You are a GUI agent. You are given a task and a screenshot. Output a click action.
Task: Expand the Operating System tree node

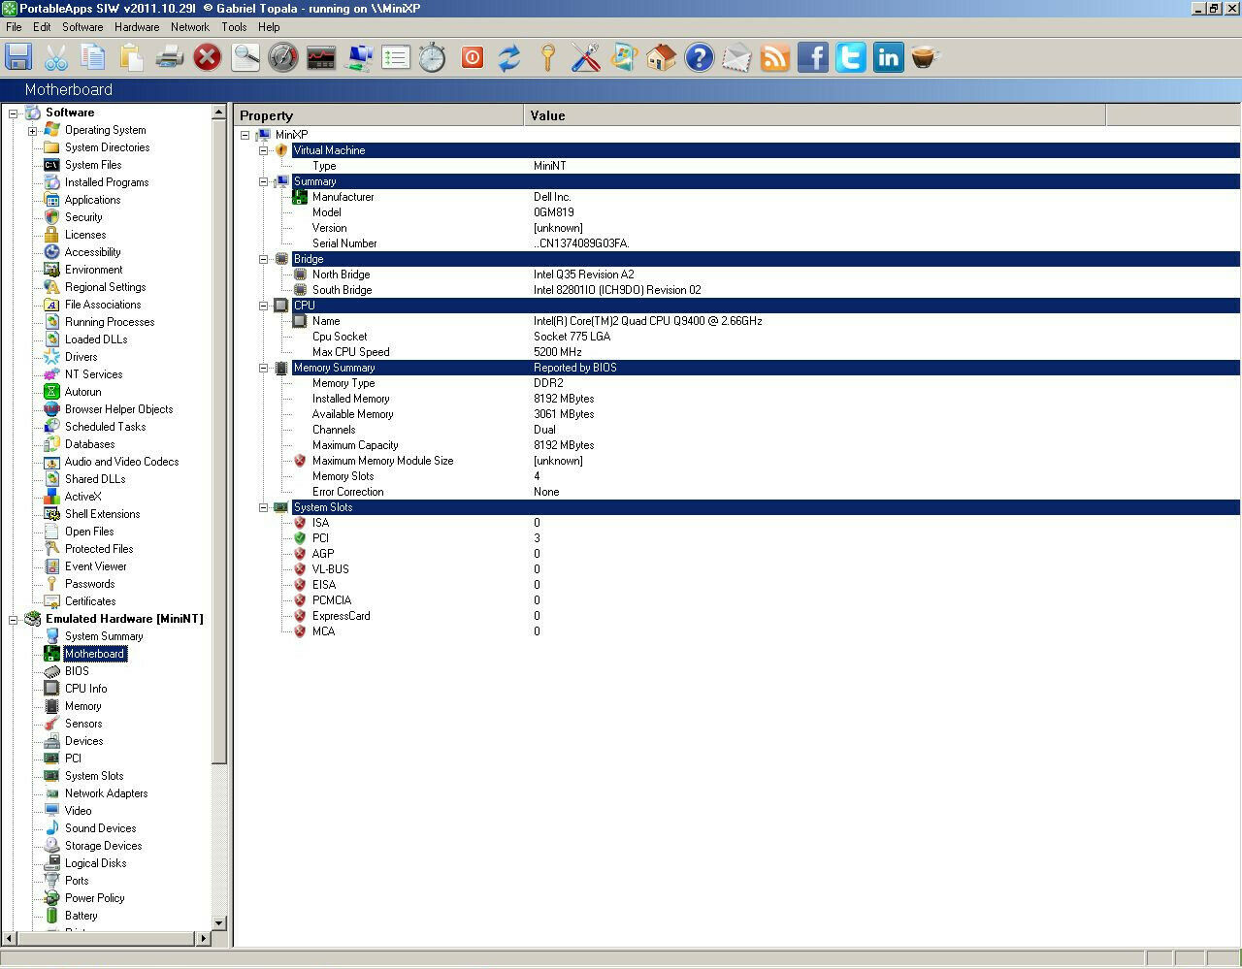click(x=32, y=131)
